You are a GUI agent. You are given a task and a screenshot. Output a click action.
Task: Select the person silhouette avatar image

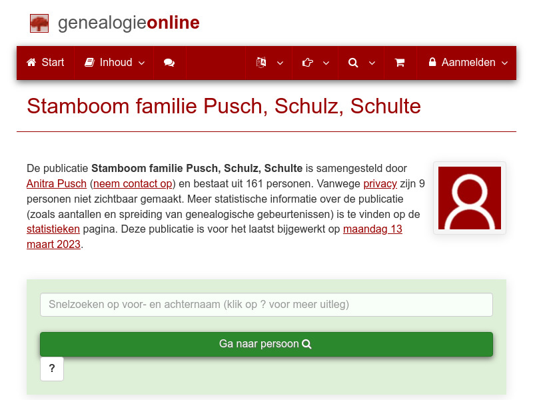[x=469, y=197]
